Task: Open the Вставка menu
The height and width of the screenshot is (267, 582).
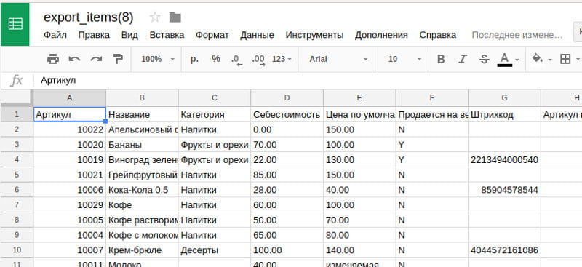Action: click(167, 35)
